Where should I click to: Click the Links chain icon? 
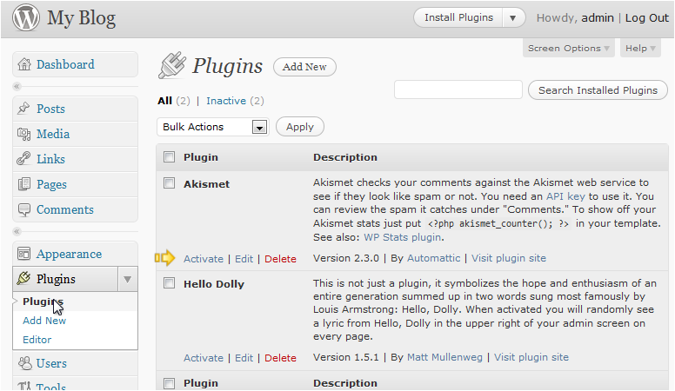(x=23, y=159)
